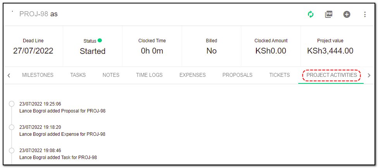This screenshot has width=378, height=168.
Task: Click timeline marker for added Proposal entry
Action: (x=12, y=104)
